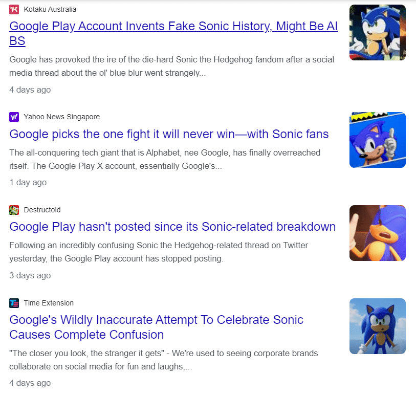Click the Yahoo News Singapore favicon
416x395 pixels.
(13, 117)
